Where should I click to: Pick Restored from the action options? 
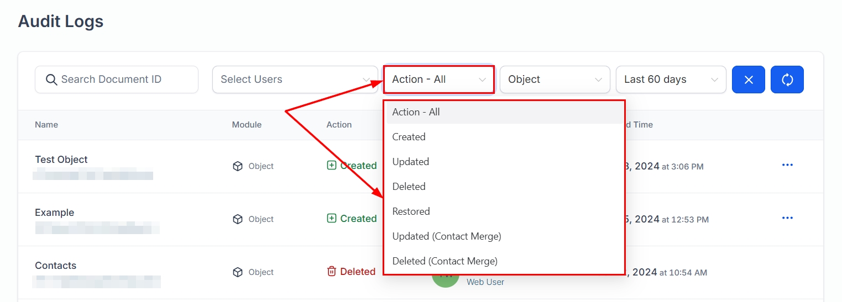[411, 211]
